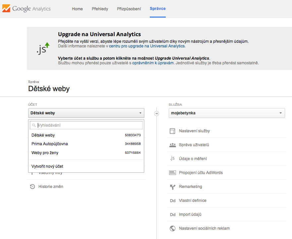The width and height of the screenshot is (292, 239).
Task: Collapse the Dětské weby account dropdown
Action: click(86, 113)
